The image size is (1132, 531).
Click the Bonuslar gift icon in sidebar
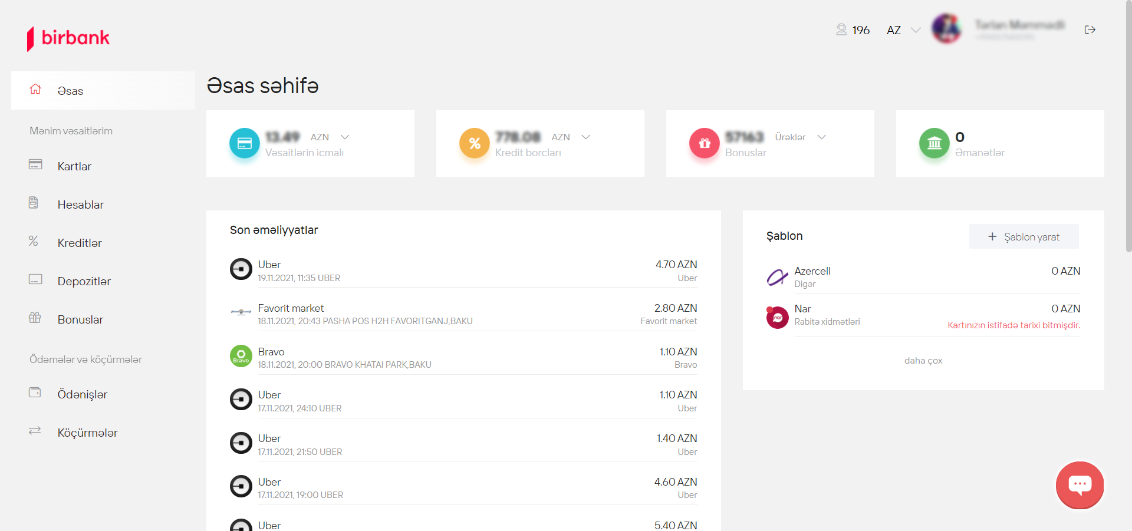tap(35, 318)
